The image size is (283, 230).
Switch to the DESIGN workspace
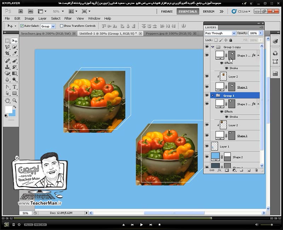[x=209, y=11]
